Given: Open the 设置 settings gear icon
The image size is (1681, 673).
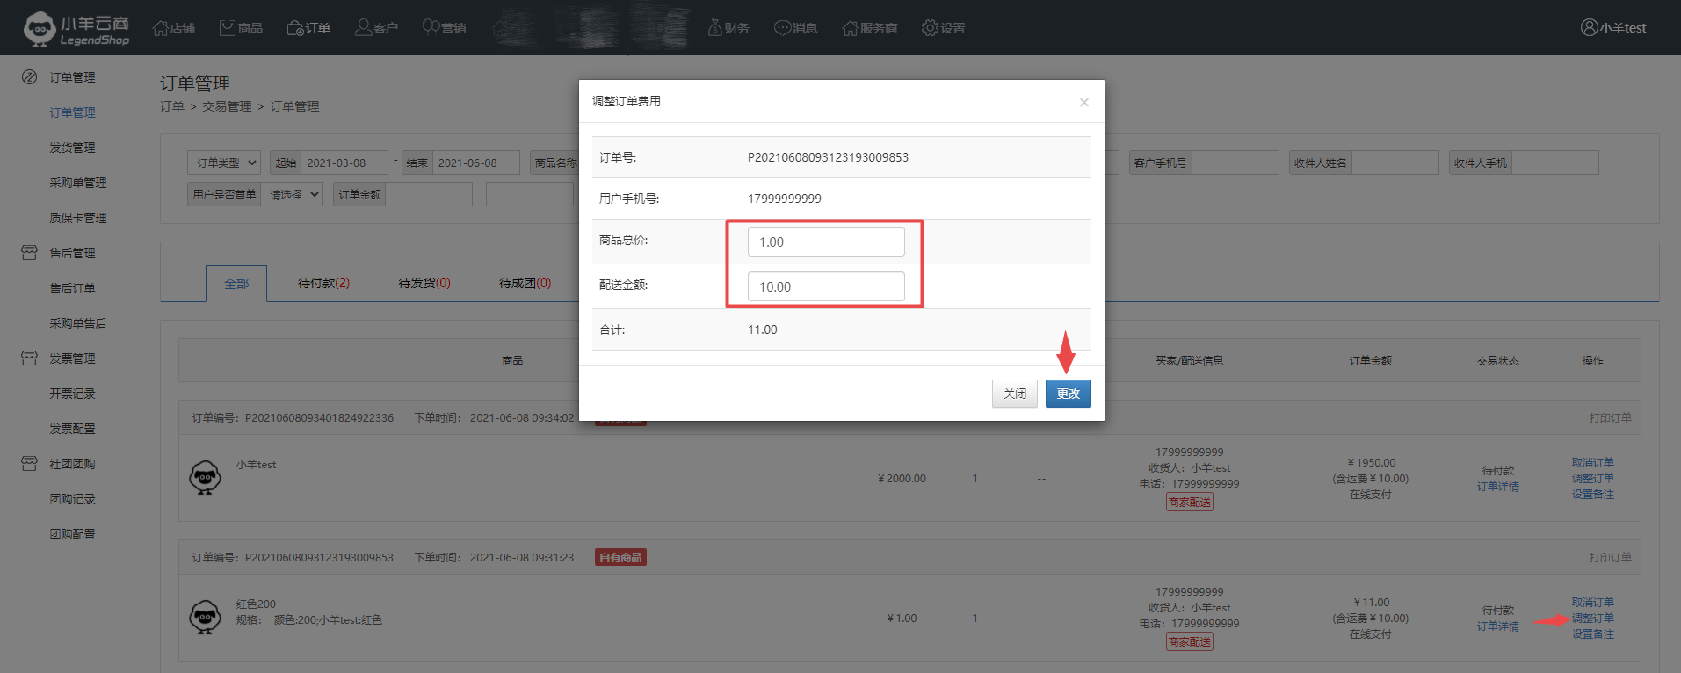Looking at the screenshot, I should 930,28.
